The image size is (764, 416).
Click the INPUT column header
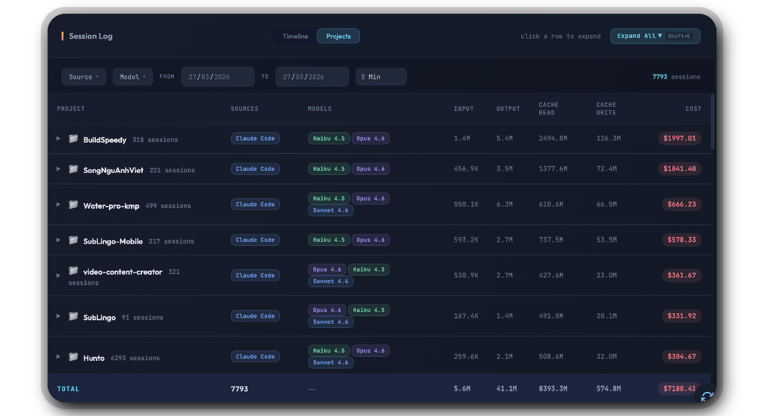[x=464, y=109]
